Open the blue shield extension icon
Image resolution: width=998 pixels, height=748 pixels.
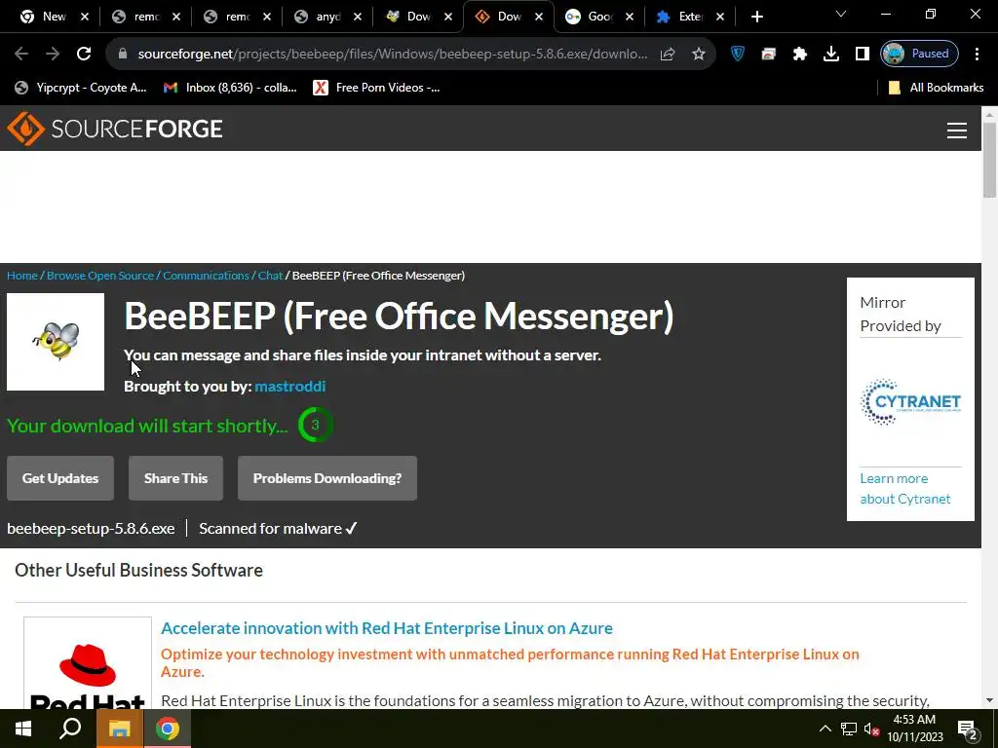coord(738,55)
